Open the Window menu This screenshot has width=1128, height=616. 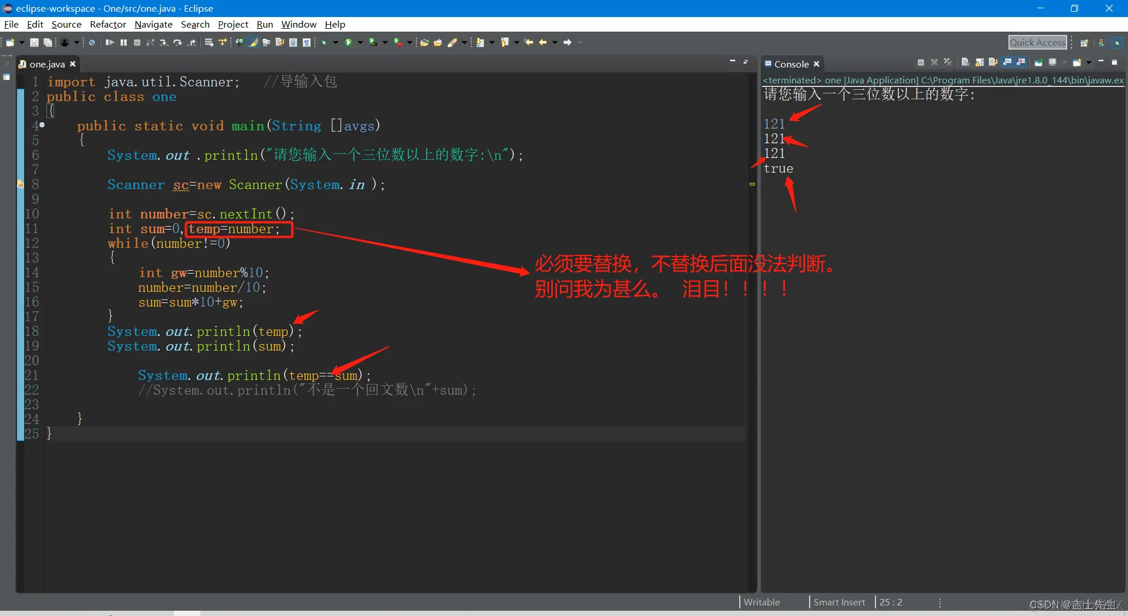[x=298, y=24]
